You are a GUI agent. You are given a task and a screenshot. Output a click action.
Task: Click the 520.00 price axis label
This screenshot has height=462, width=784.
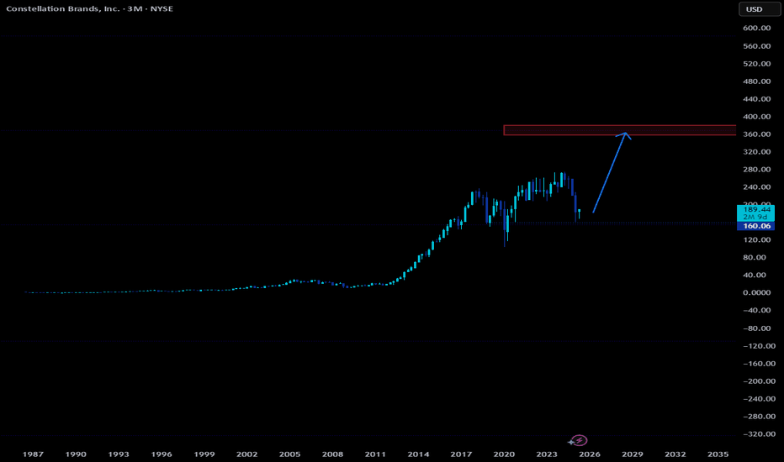point(756,64)
